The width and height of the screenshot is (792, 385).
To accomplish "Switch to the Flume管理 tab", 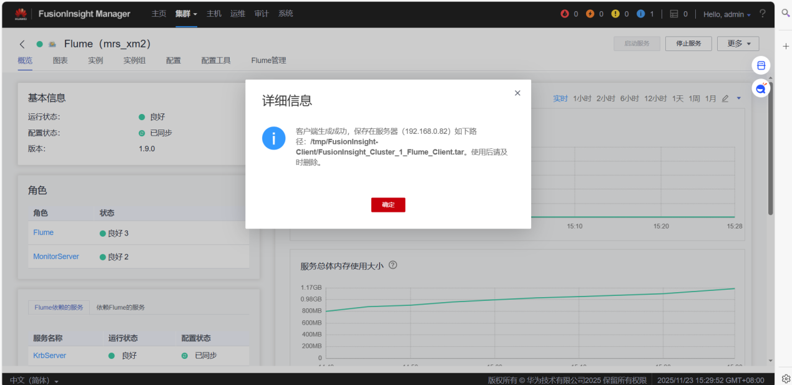I will click(268, 60).
